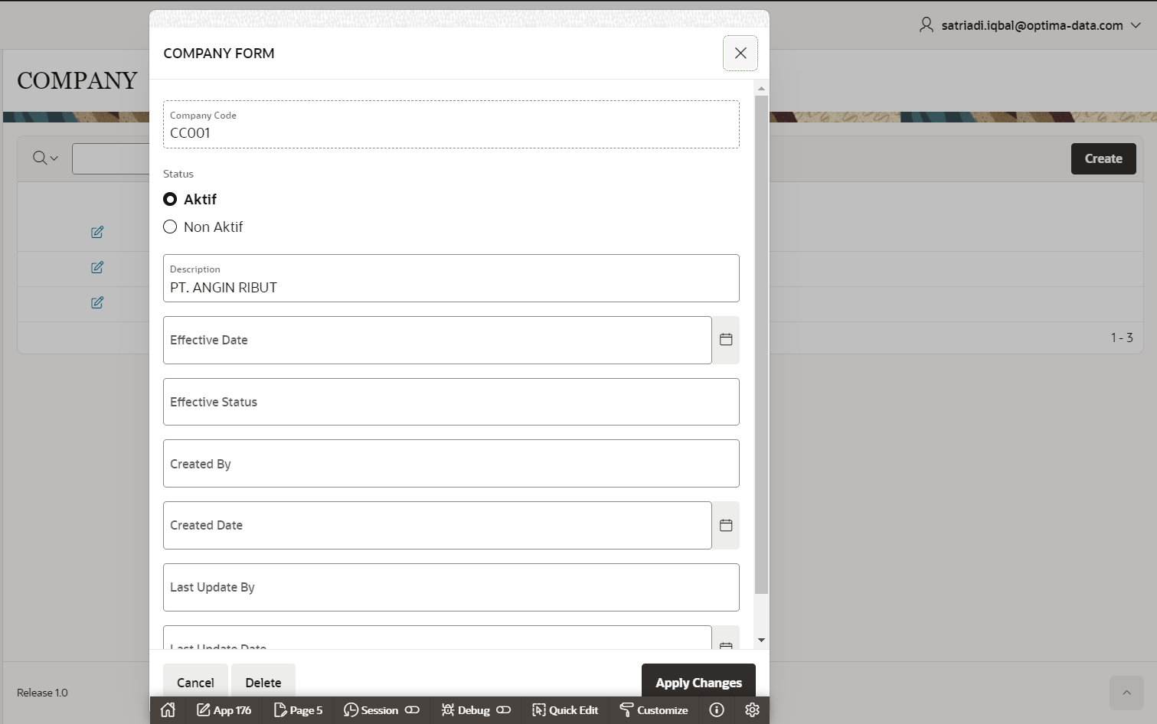This screenshot has height=724, width=1157.
Task: Click the Created By field
Action: point(451,464)
